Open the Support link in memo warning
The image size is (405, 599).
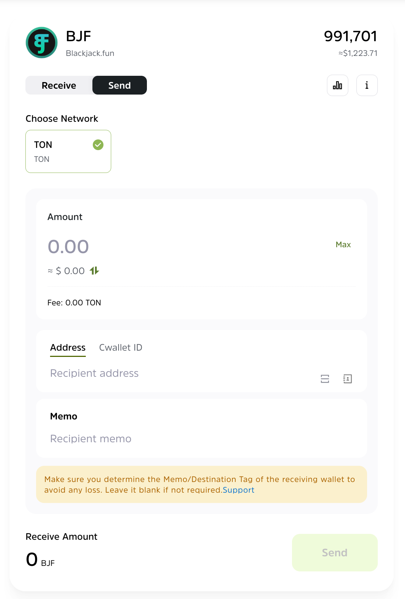point(239,490)
